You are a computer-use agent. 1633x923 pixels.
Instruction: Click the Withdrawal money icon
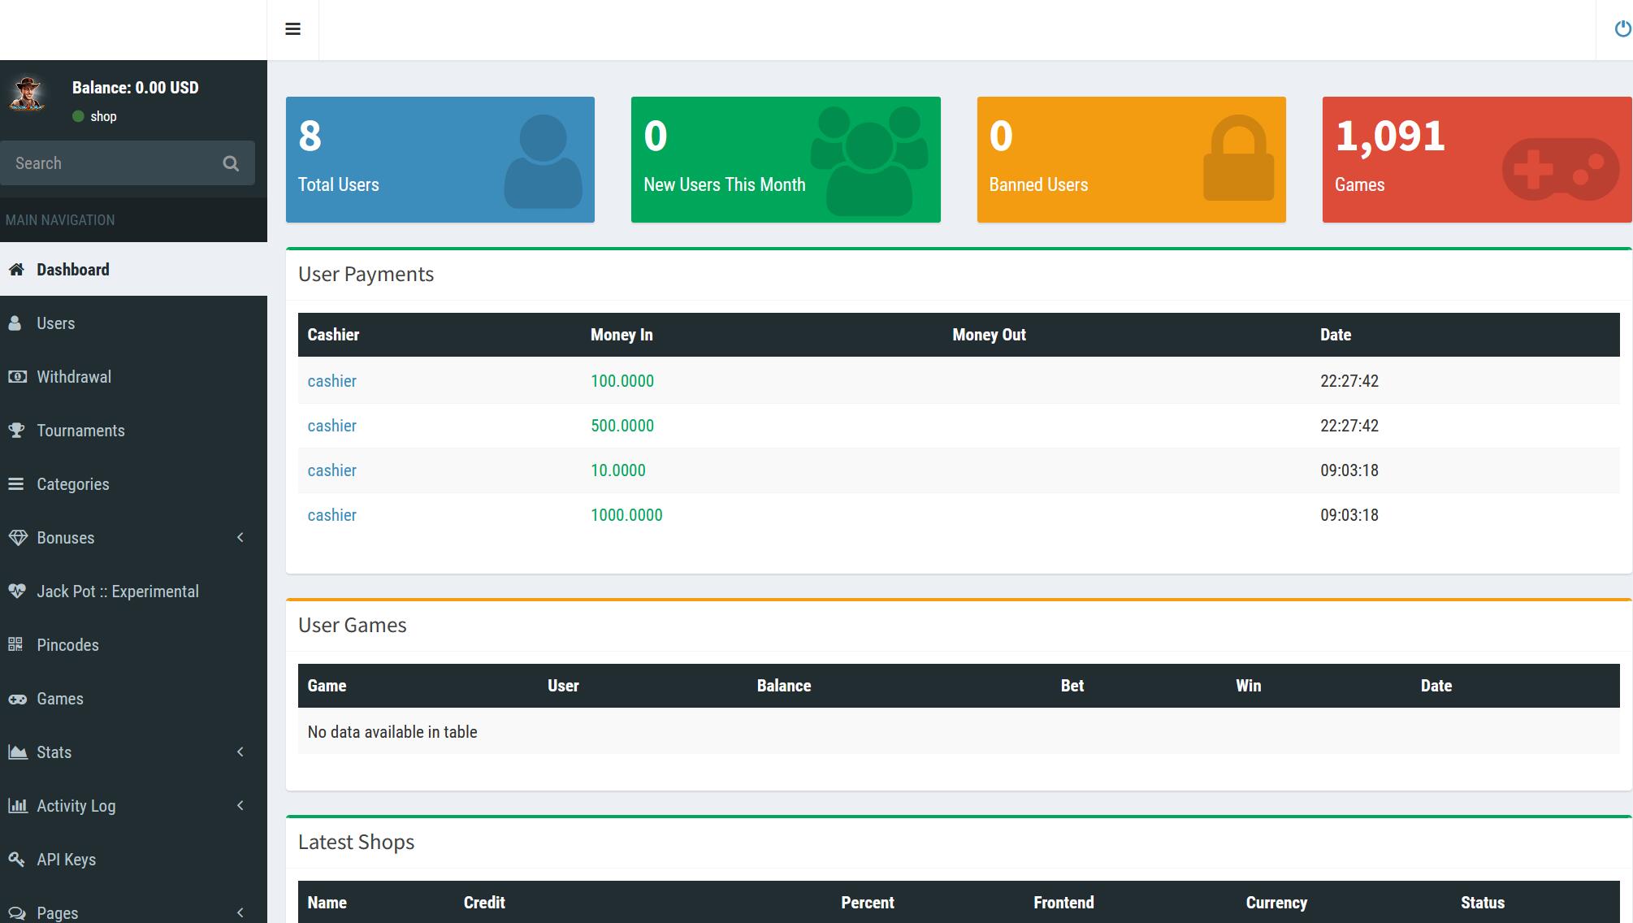(x=17, y=377)
